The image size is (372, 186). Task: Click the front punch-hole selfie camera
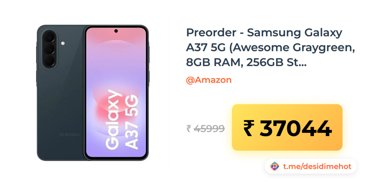tap(116, 31)
